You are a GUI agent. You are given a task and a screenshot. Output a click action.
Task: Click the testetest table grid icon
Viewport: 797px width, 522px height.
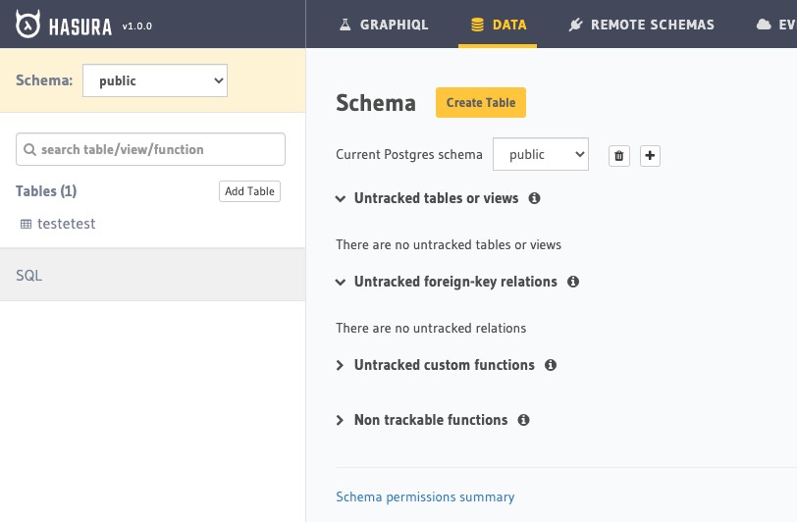click(x=26, y=224)
